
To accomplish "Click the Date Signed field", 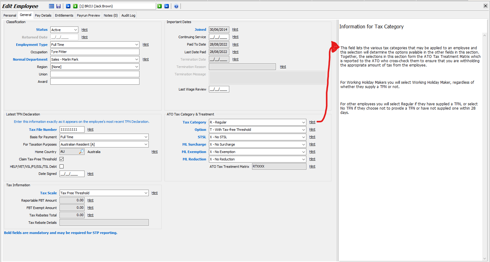I will [x=72, y=174].
